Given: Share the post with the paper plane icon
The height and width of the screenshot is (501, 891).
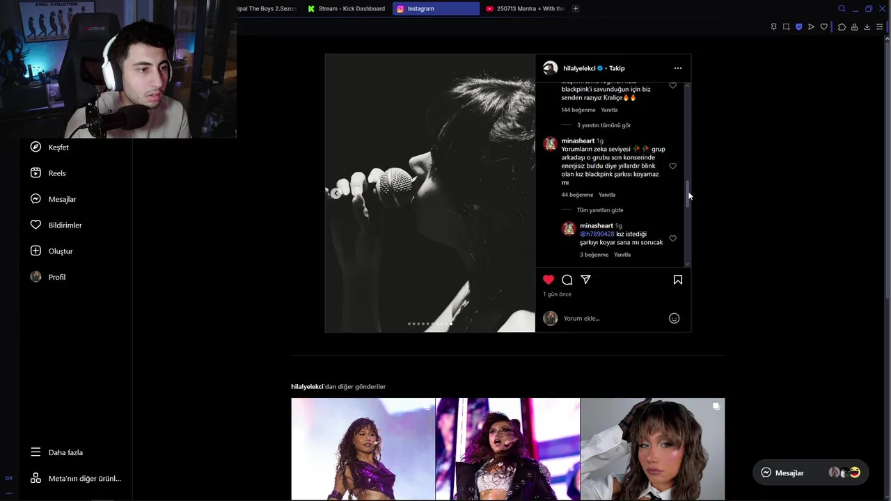Looking at the screenshot, I should click(x=586, y=280).
